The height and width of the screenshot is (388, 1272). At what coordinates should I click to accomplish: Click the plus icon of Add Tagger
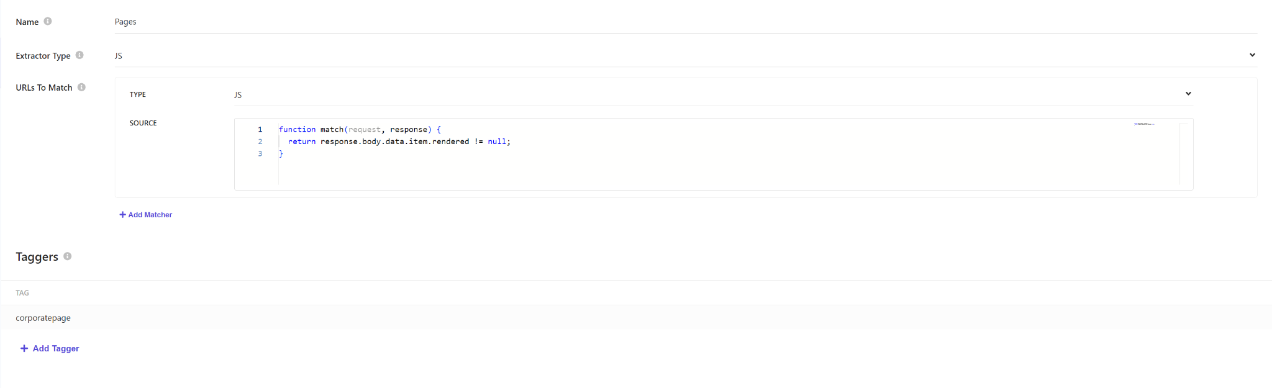[x=24, y=348]
